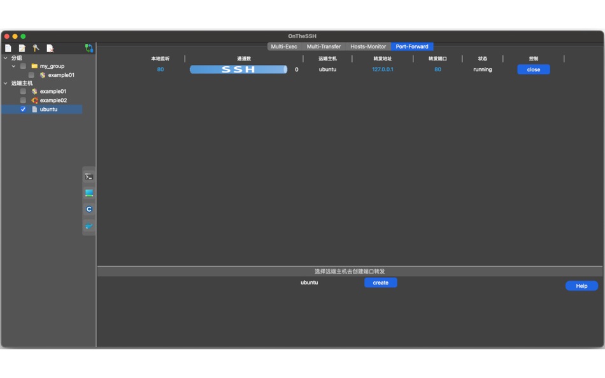Click the 状态 column header

[483, 59]
